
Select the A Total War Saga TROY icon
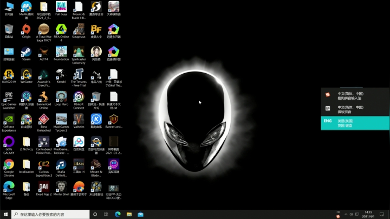(44, 33)
